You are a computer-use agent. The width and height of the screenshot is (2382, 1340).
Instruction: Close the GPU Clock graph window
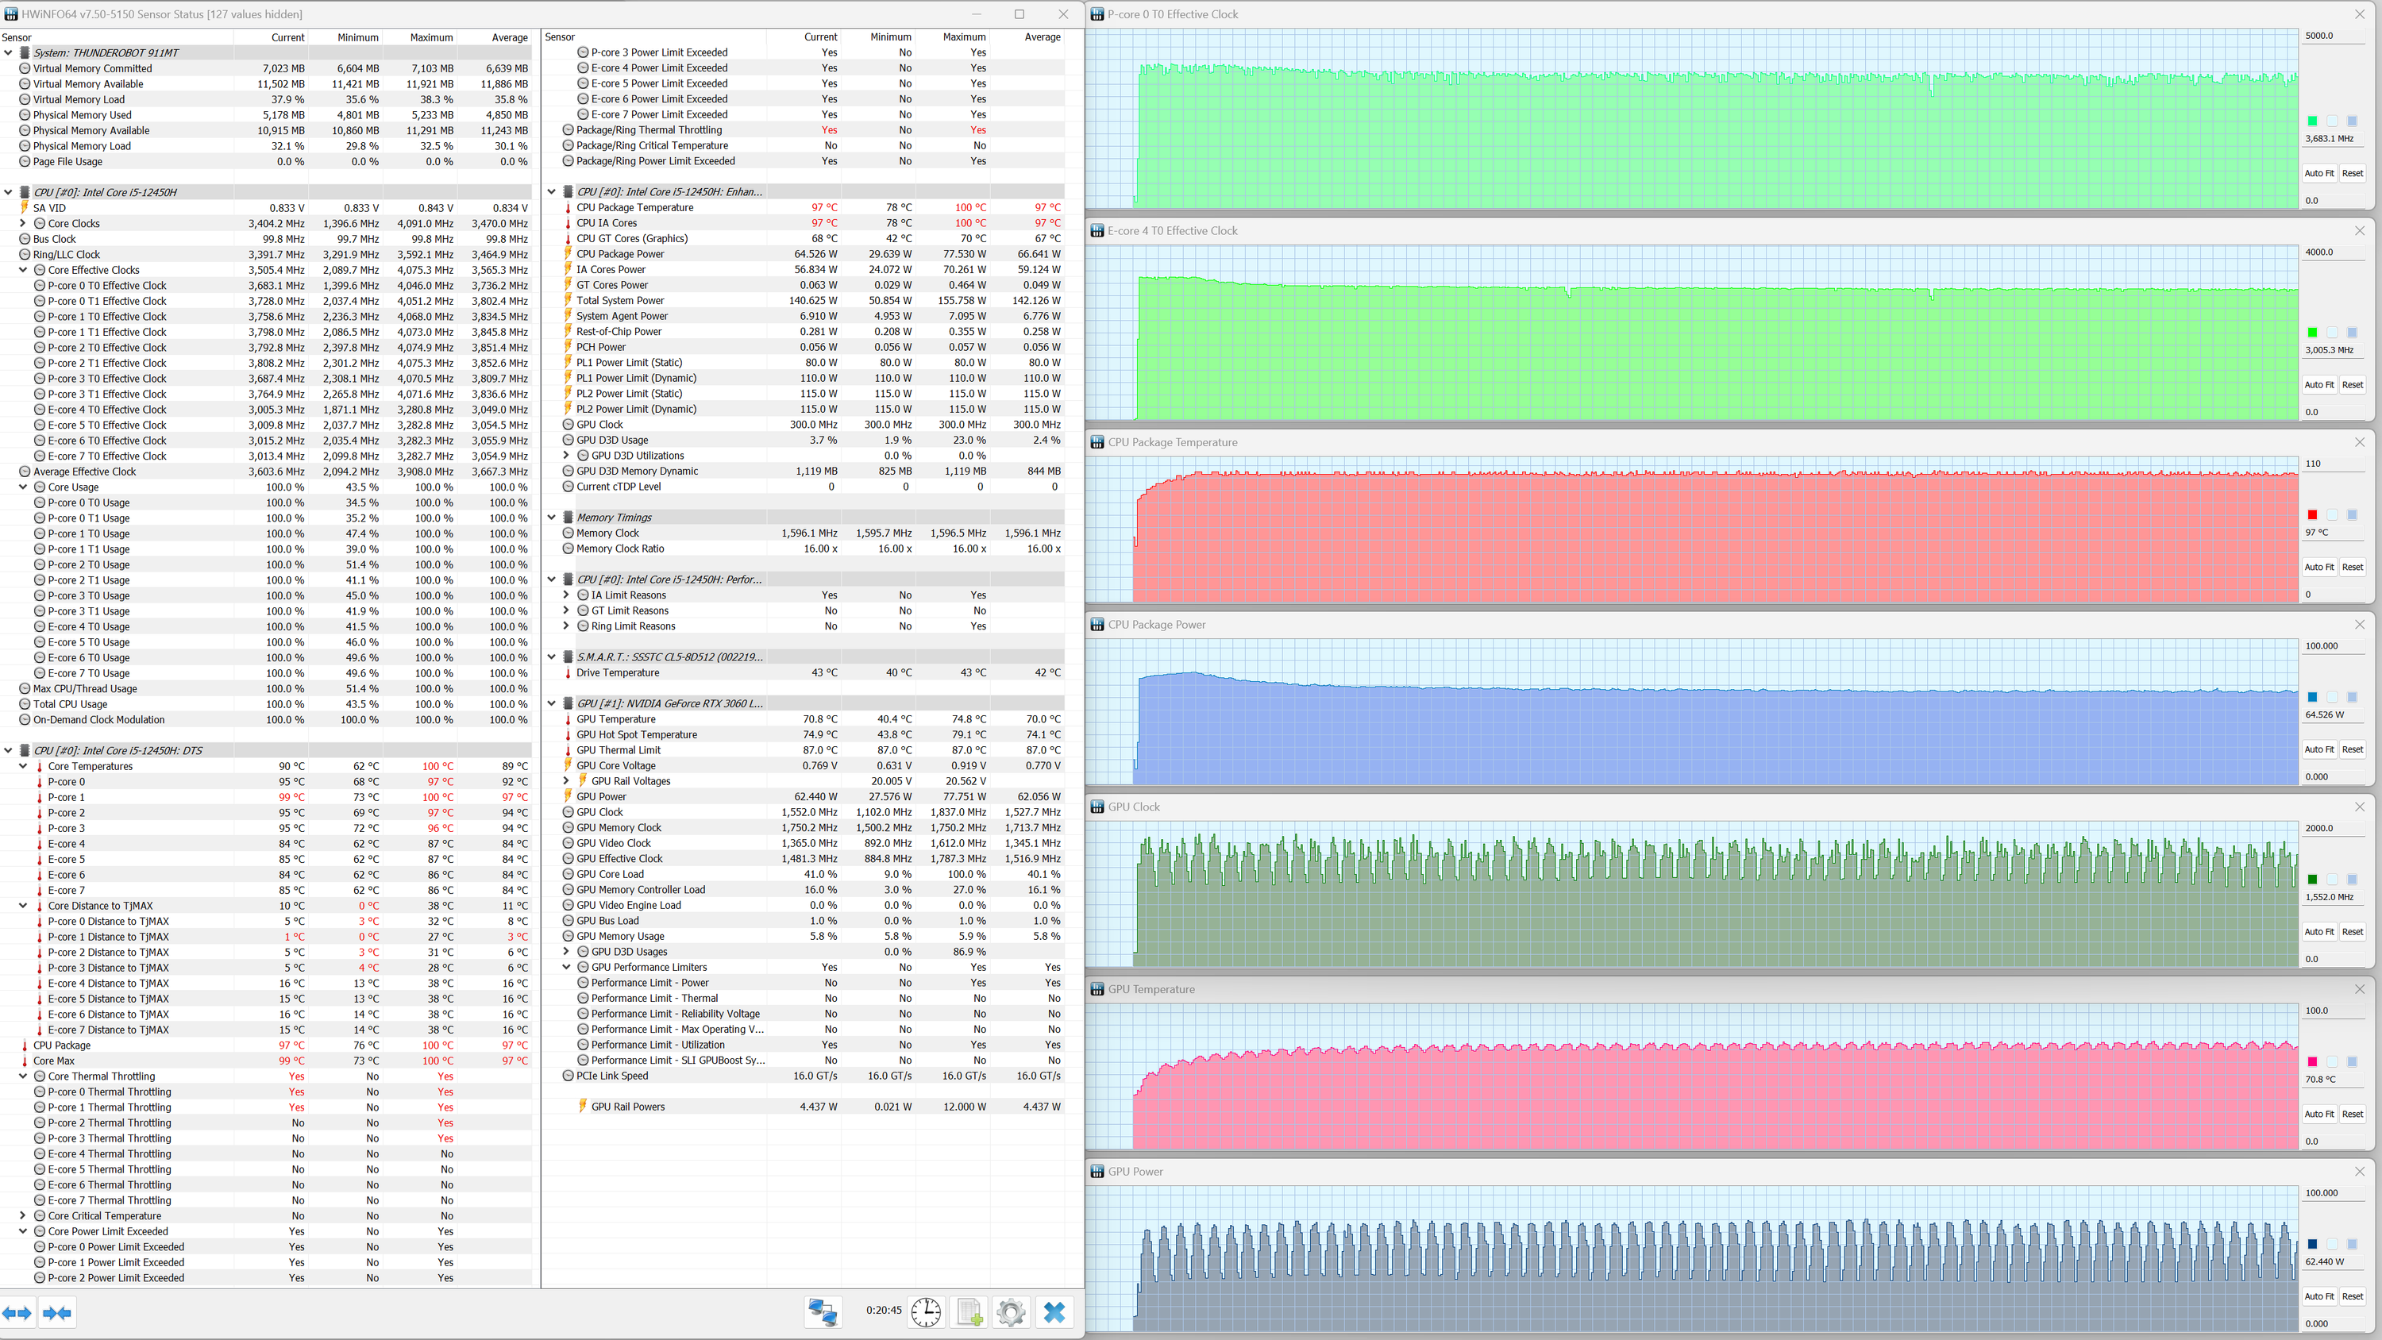(x=2359, y=807)
